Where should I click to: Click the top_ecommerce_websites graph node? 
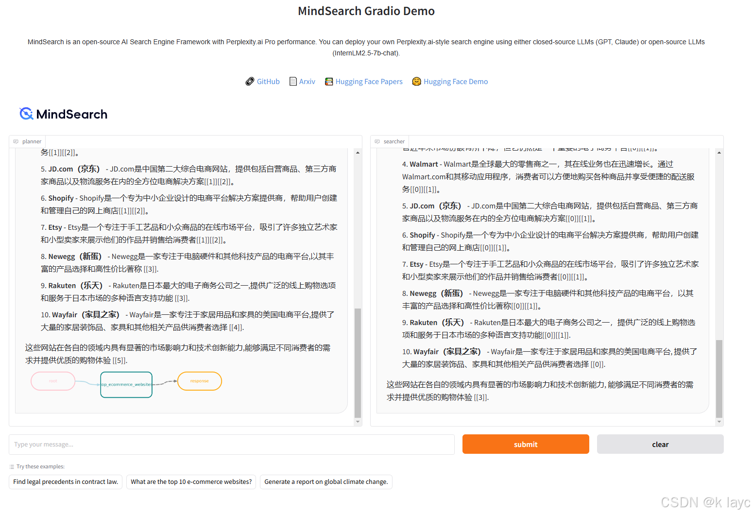pos(126,384)
